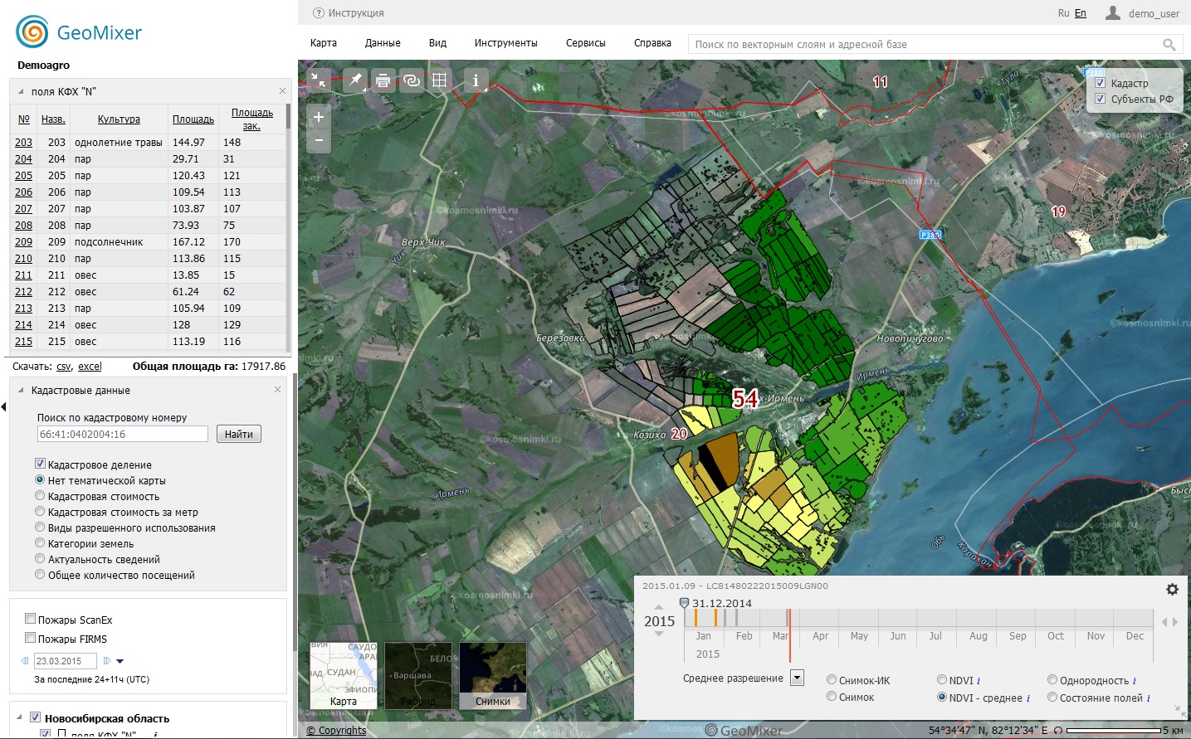Click the info icon next to NDVI - среднее
This screenshot has width=1191, height=739.
pos(1028,698)
